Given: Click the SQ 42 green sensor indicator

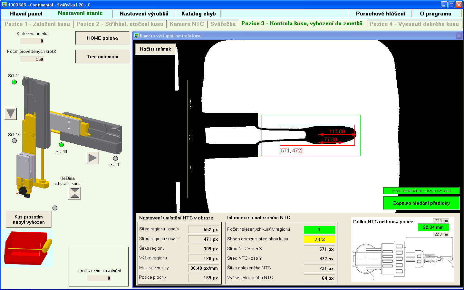Looking at the screenshot, I should pos(14,82).
